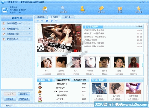Image resolution: width=149 pixels, height=108 pixels.
Task: Click the refresh page icon
Action: point(51,21)
